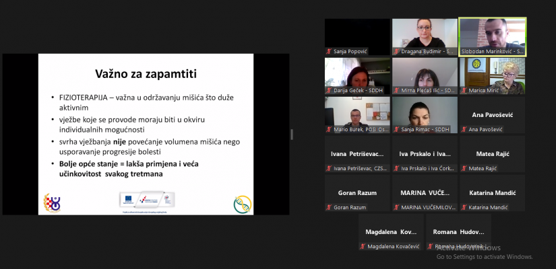Image resolution: width=556 pixels, height=269 pixels.
Task: Click the muted mic icon for Darija Geček
Action: 329,90
